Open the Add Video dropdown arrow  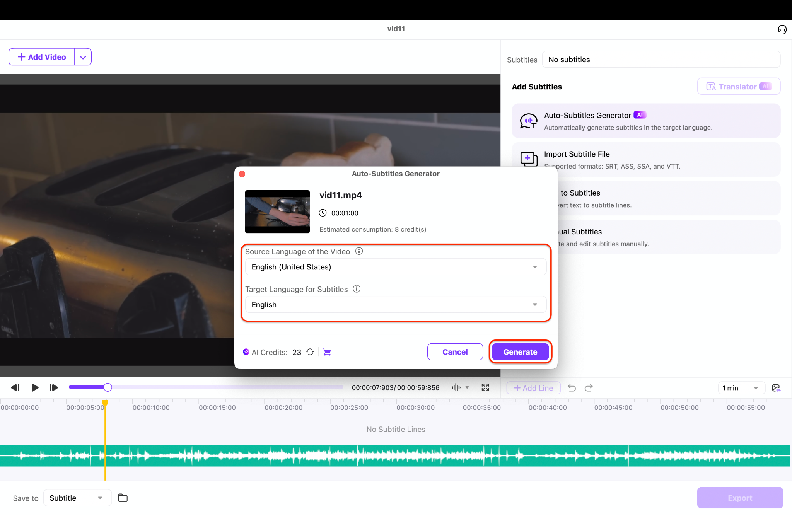(x=83, y=57)
